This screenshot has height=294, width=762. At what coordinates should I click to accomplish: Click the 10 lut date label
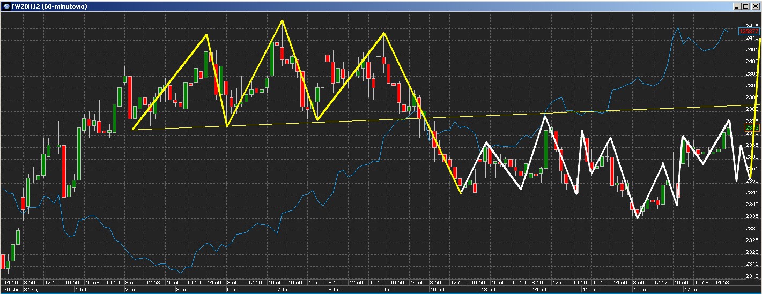pyautogui.click(x=437, y=290)
